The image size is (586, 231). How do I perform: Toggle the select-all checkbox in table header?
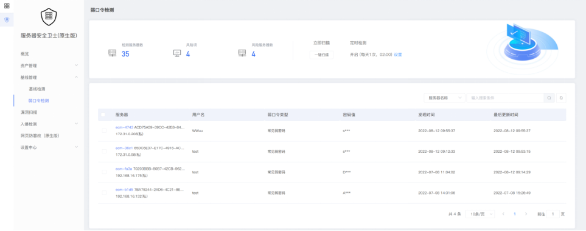tap(103, 115)
